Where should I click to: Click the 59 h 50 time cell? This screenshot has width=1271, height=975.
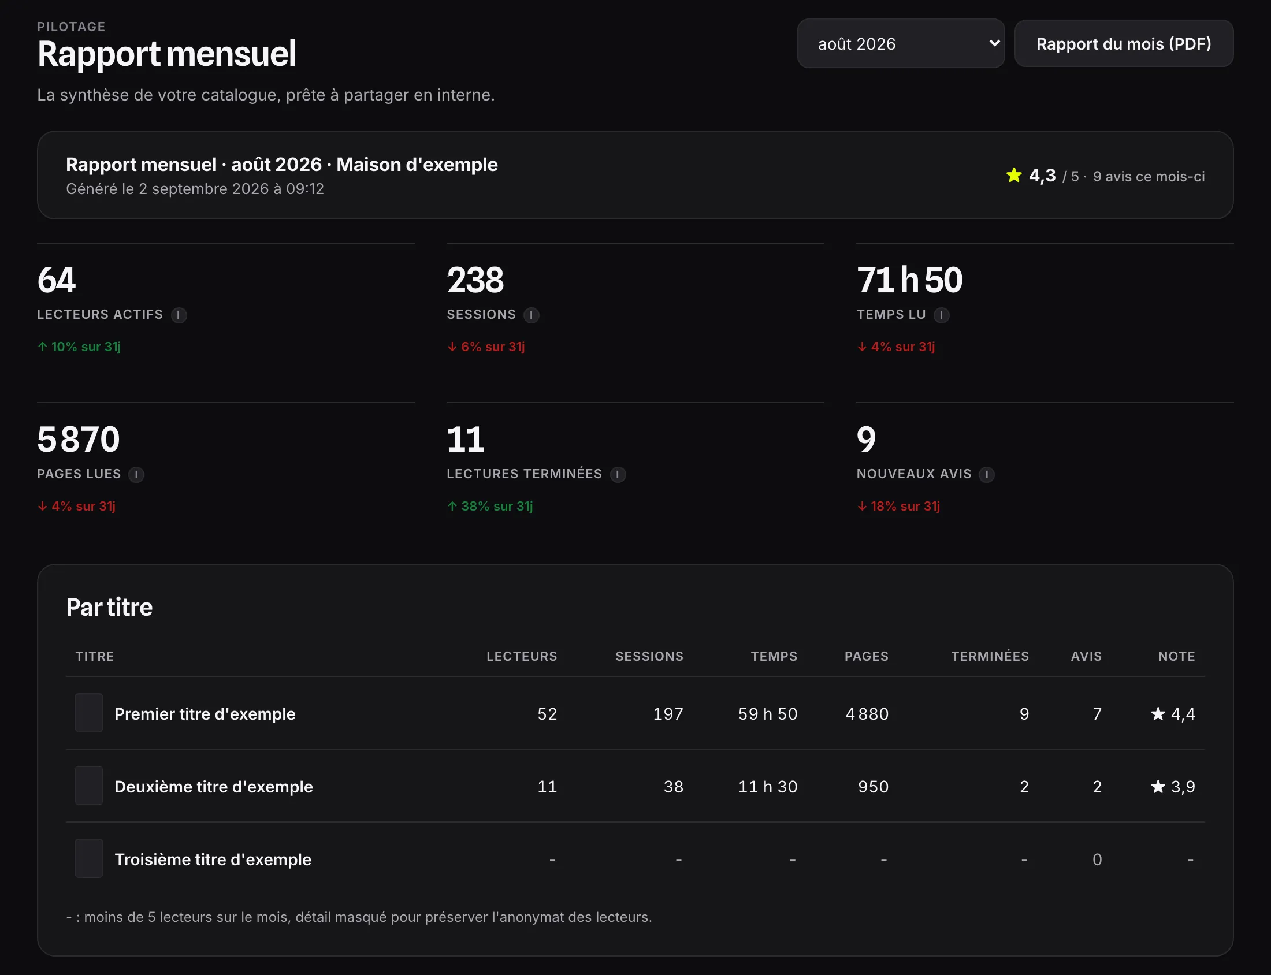(768, 714)
